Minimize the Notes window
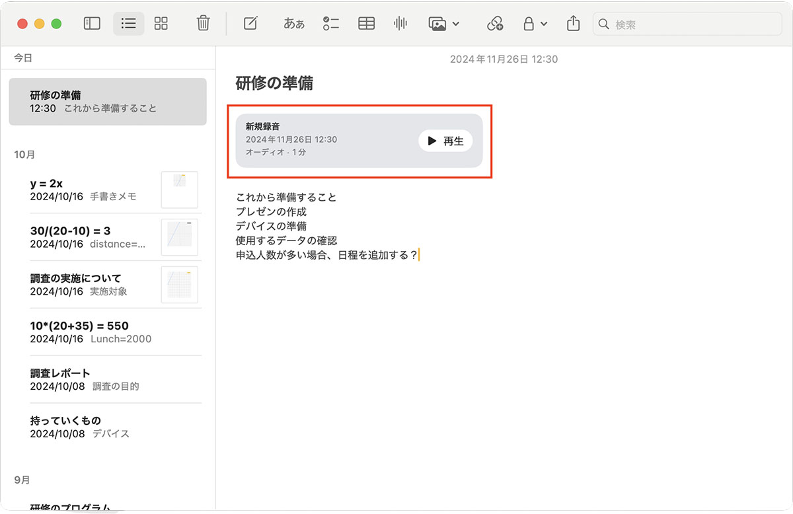Screen dimensions: 793x514 pyautogui.click(x=40, y=24)
